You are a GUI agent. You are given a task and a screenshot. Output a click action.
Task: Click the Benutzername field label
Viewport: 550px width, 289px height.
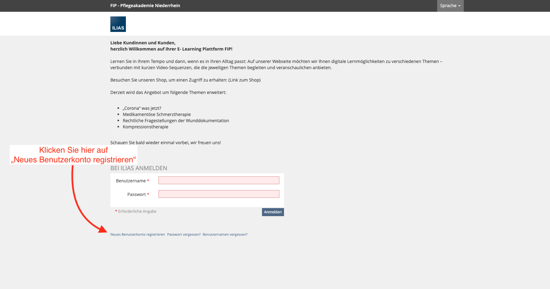[x=131, y=181]
